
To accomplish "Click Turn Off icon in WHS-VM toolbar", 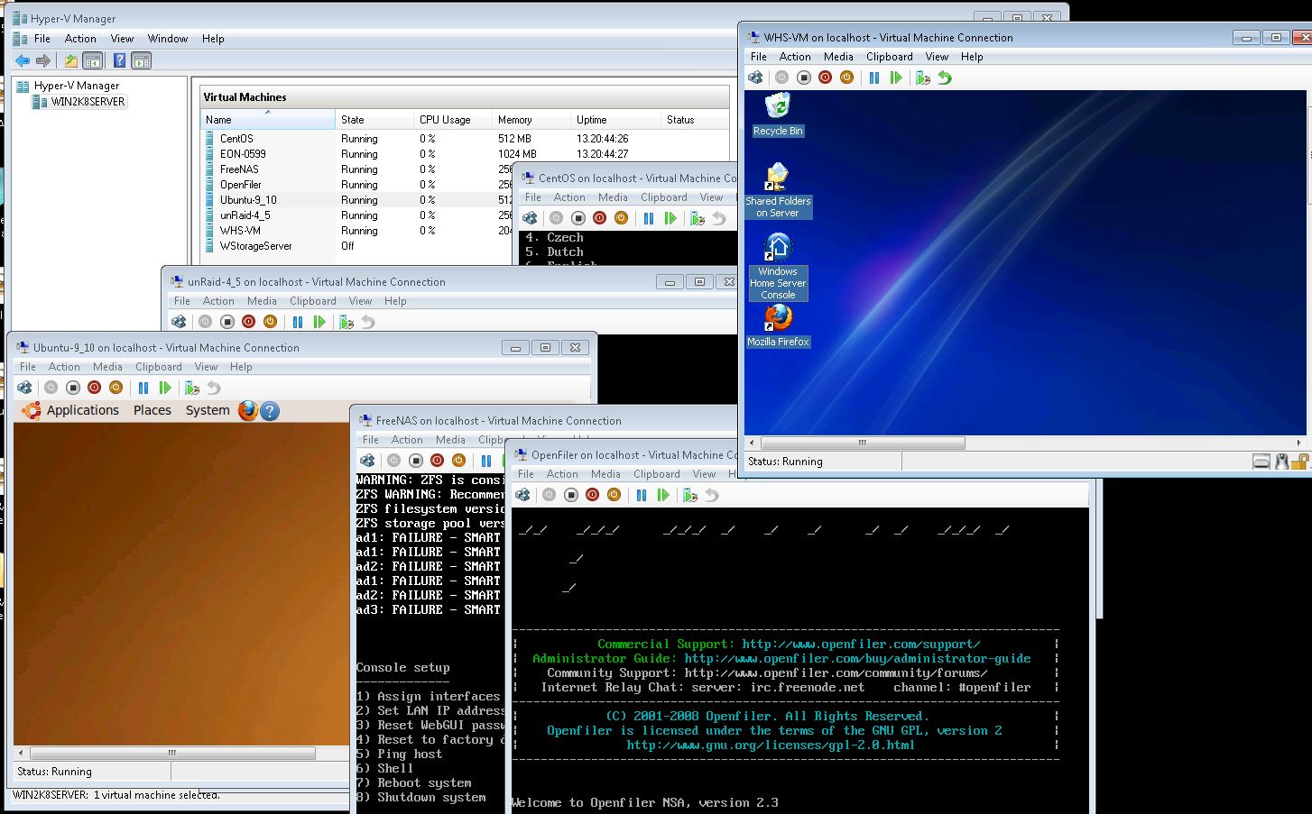I will coord(803,78).
